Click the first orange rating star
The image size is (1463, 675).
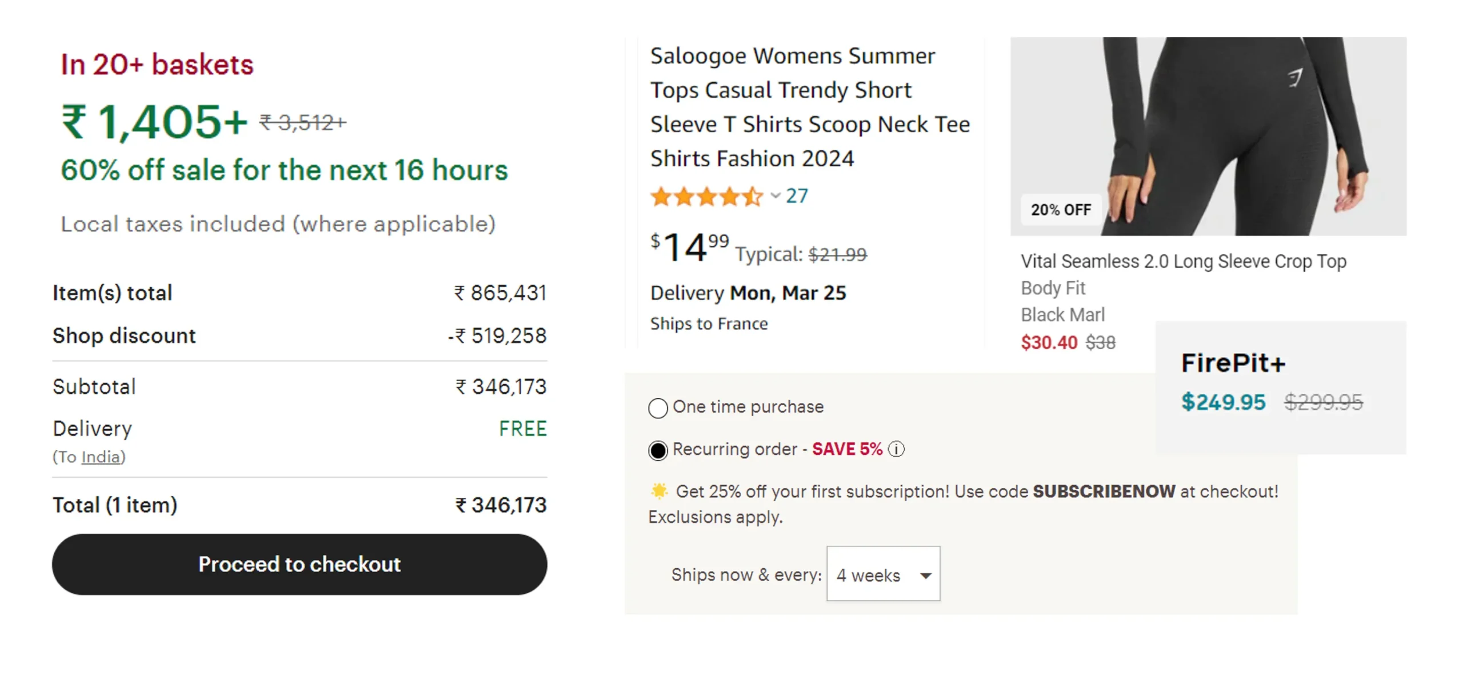pos(662,196)
